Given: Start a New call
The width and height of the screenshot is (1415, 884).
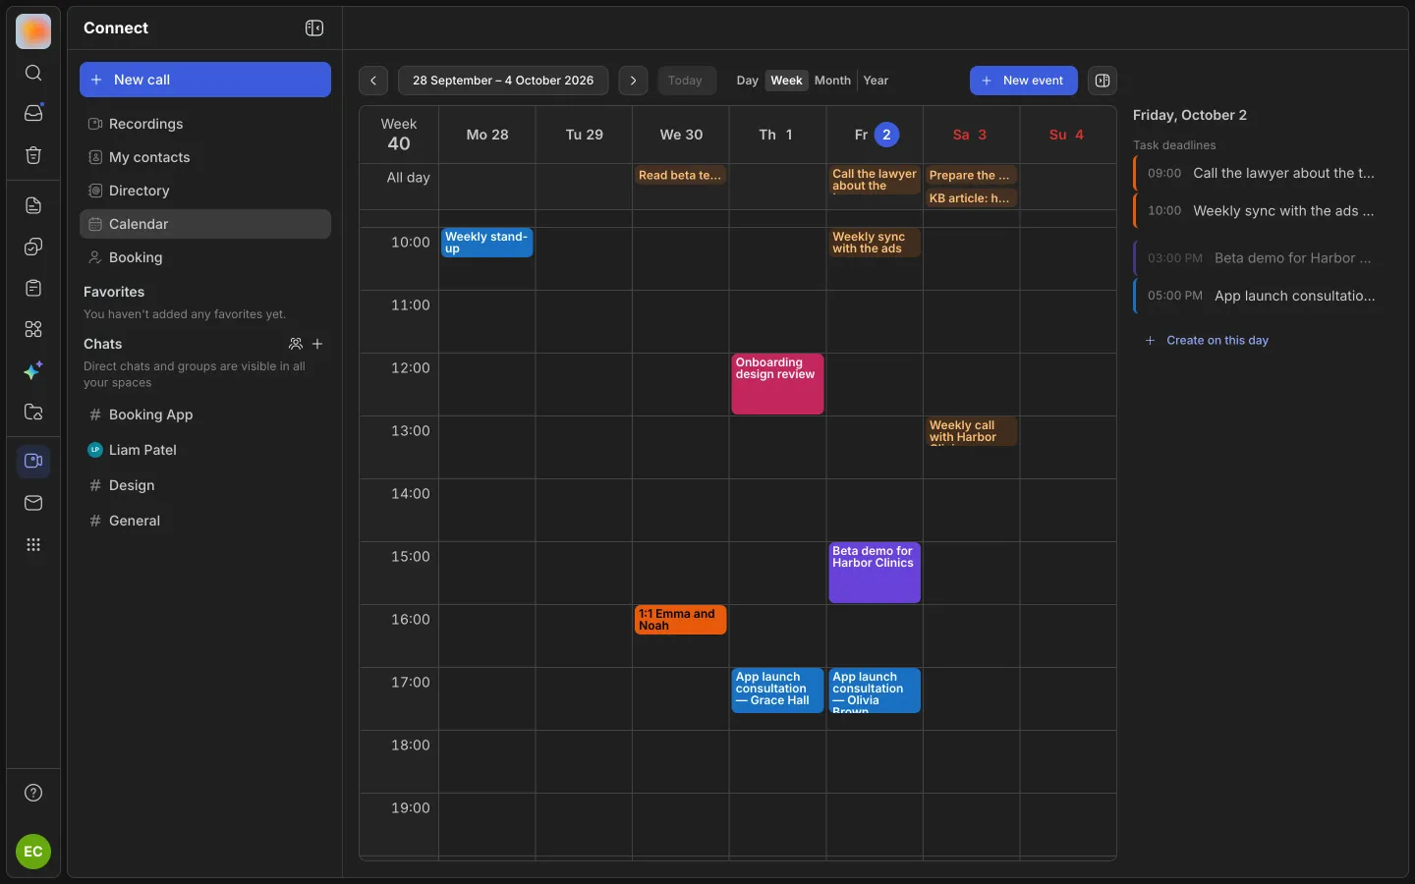Looking at the screenshot, I should coord(205,80).
